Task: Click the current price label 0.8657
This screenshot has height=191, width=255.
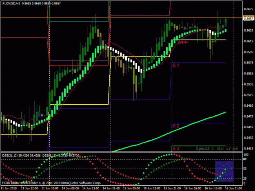Action: (248, 19)
